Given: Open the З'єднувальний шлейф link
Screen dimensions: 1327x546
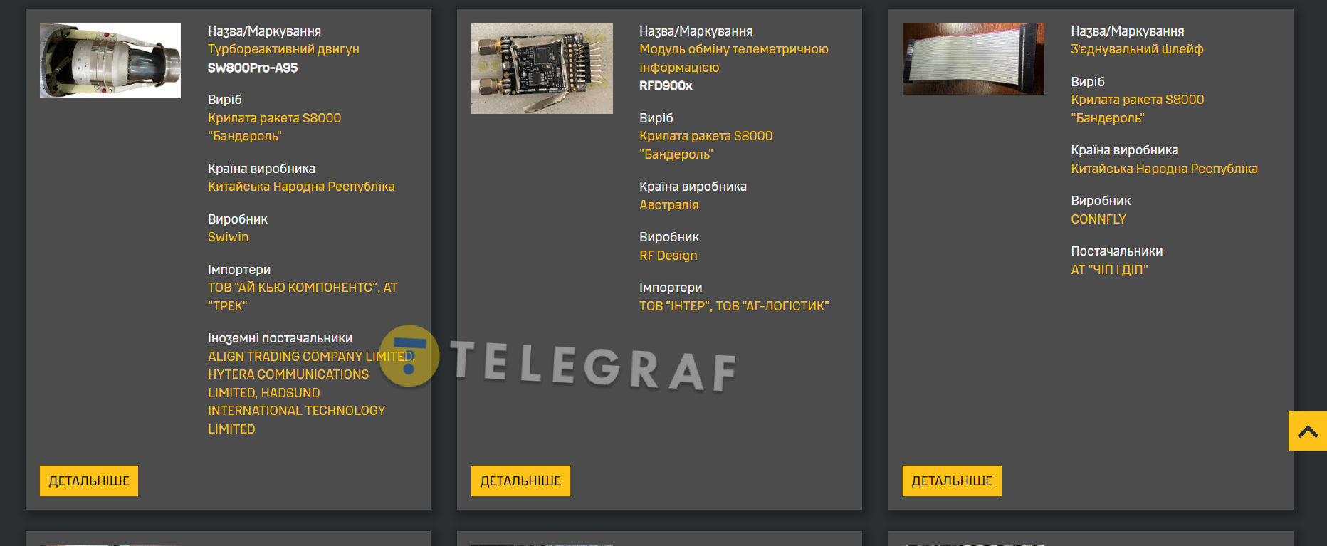Looking at the screenshot, I should click(x=1137, y=49).
